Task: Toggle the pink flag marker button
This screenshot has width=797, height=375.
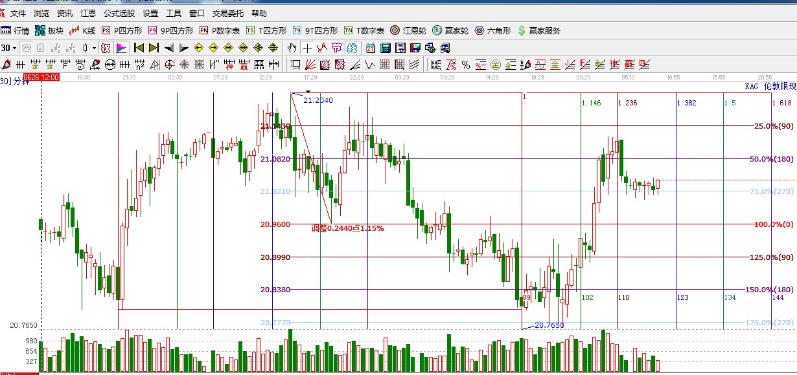Action: pyautogui.click(x=121, y=48)
